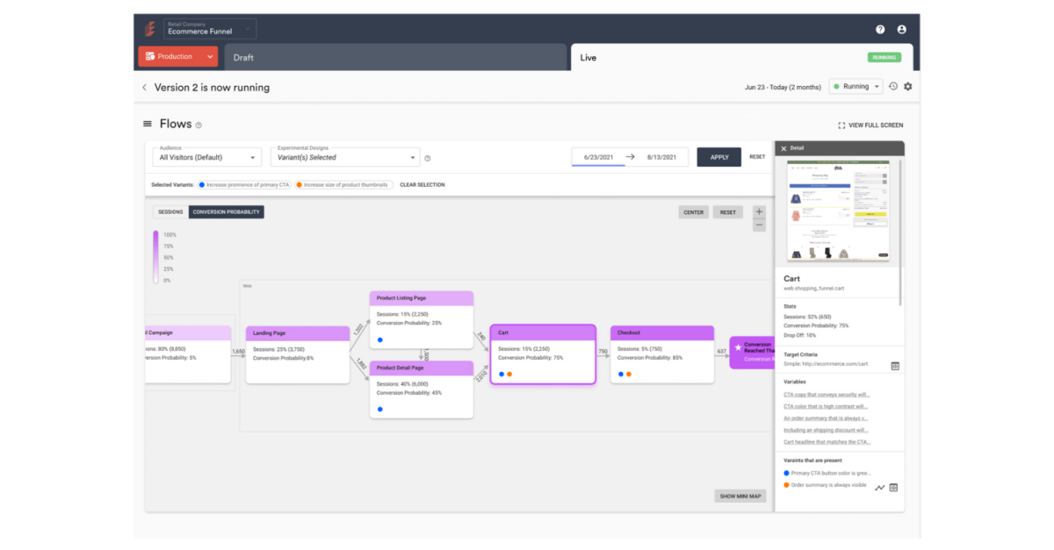Expand the Audience dropdown
The image size is (1054, 550).
207,157
